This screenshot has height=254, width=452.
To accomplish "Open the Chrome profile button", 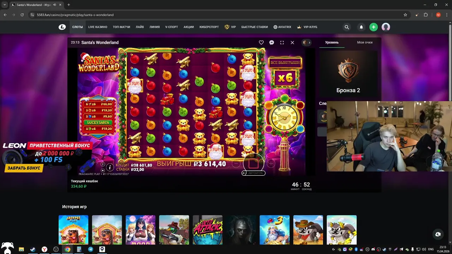I will [x=438, y=15].
